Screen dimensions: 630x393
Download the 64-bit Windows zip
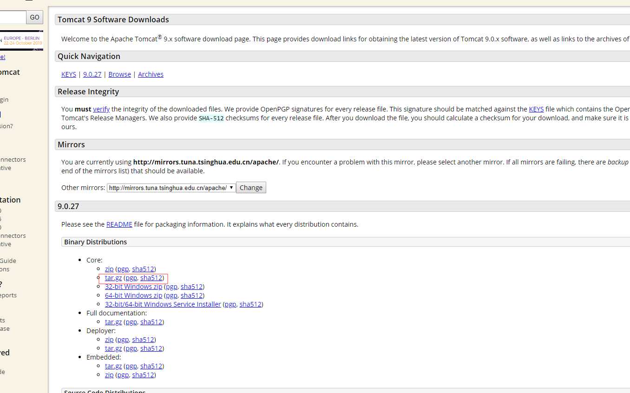(x=133, y=295)
